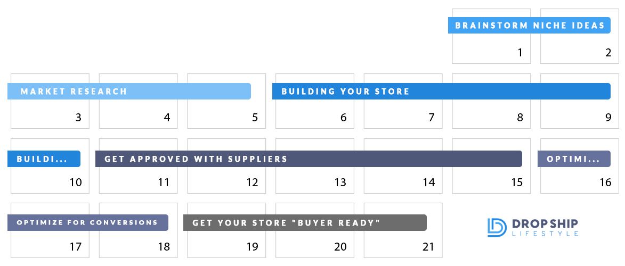Open the Optimize For Conversions event bar

click(88, 222)
